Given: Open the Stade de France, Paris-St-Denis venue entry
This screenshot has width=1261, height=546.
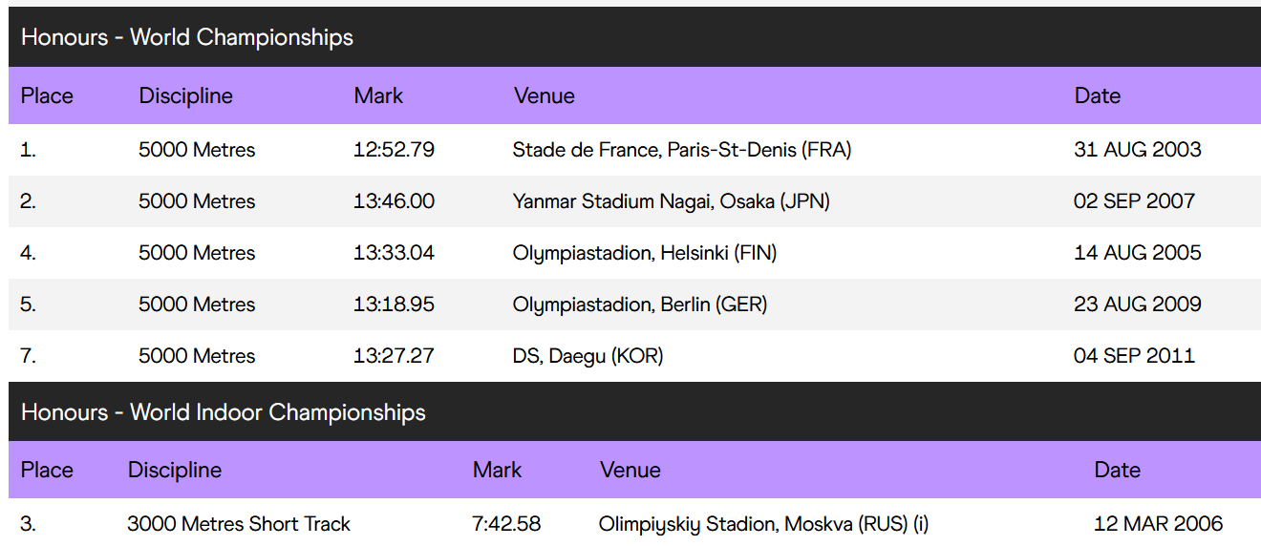Looking at the screenshot, I should click(x=682, y=150).
